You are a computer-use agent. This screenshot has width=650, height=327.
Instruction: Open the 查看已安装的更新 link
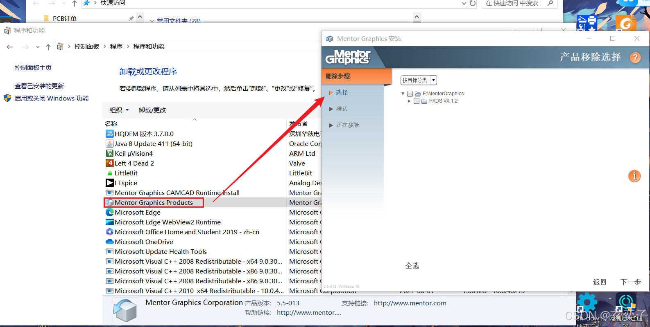(x=39, y=86)
